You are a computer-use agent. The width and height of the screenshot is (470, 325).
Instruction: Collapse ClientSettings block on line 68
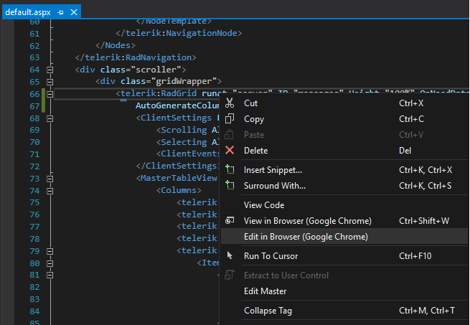50,118
